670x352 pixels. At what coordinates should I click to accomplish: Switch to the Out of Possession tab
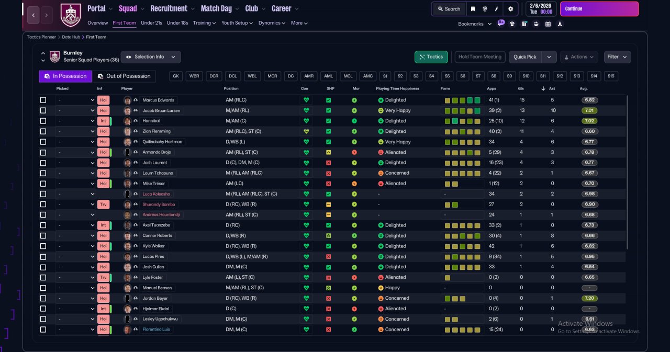tap(124, 76)
